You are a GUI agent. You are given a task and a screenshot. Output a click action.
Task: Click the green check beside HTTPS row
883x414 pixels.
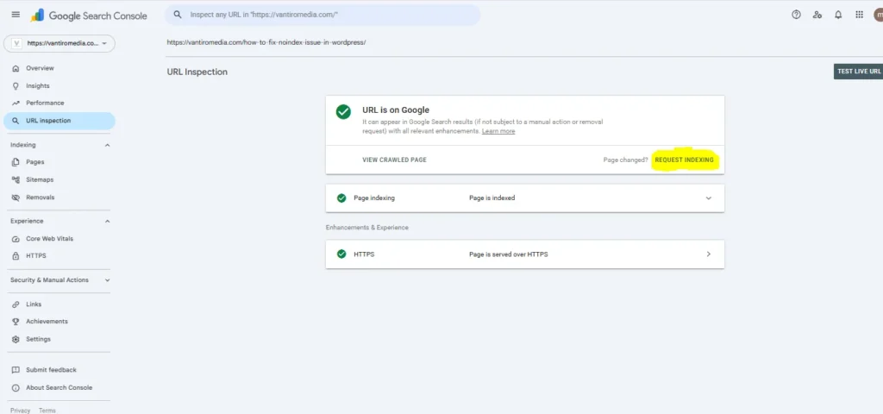tap(341, 254)
